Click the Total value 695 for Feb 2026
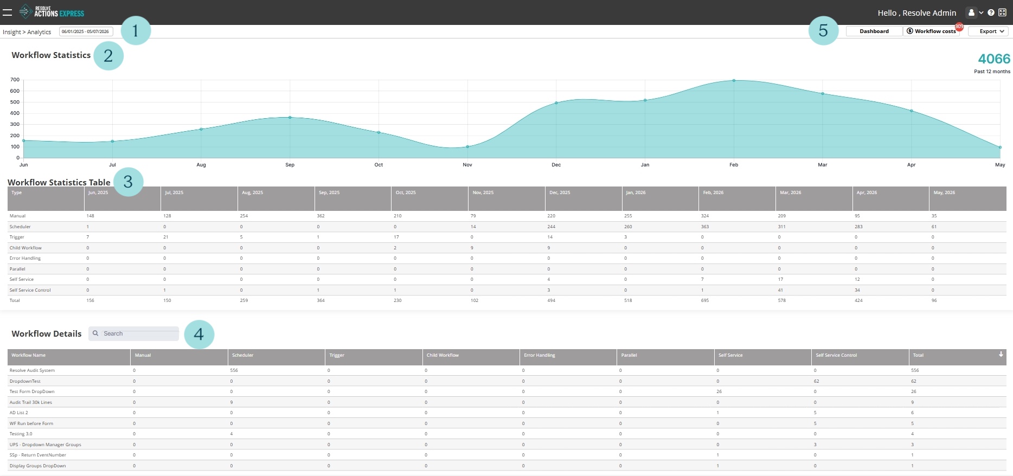This screenshot has width=1013, height=476. pyautogui.click(x=705, y=300)
